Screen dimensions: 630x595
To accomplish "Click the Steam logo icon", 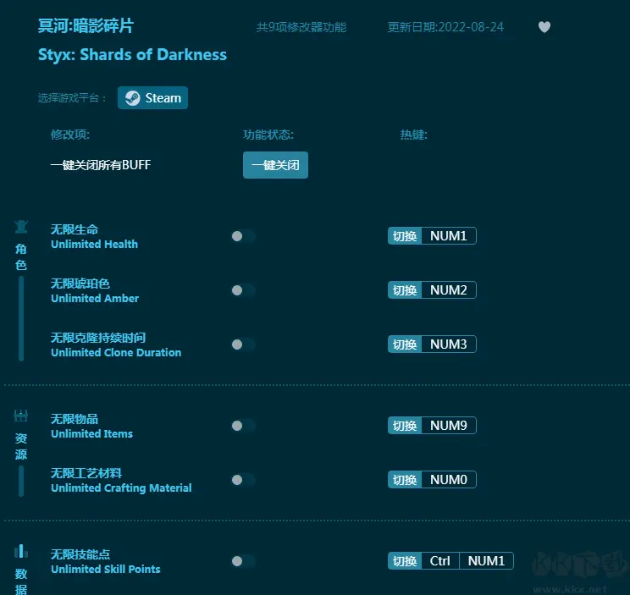I will click(x=132, y=98).
